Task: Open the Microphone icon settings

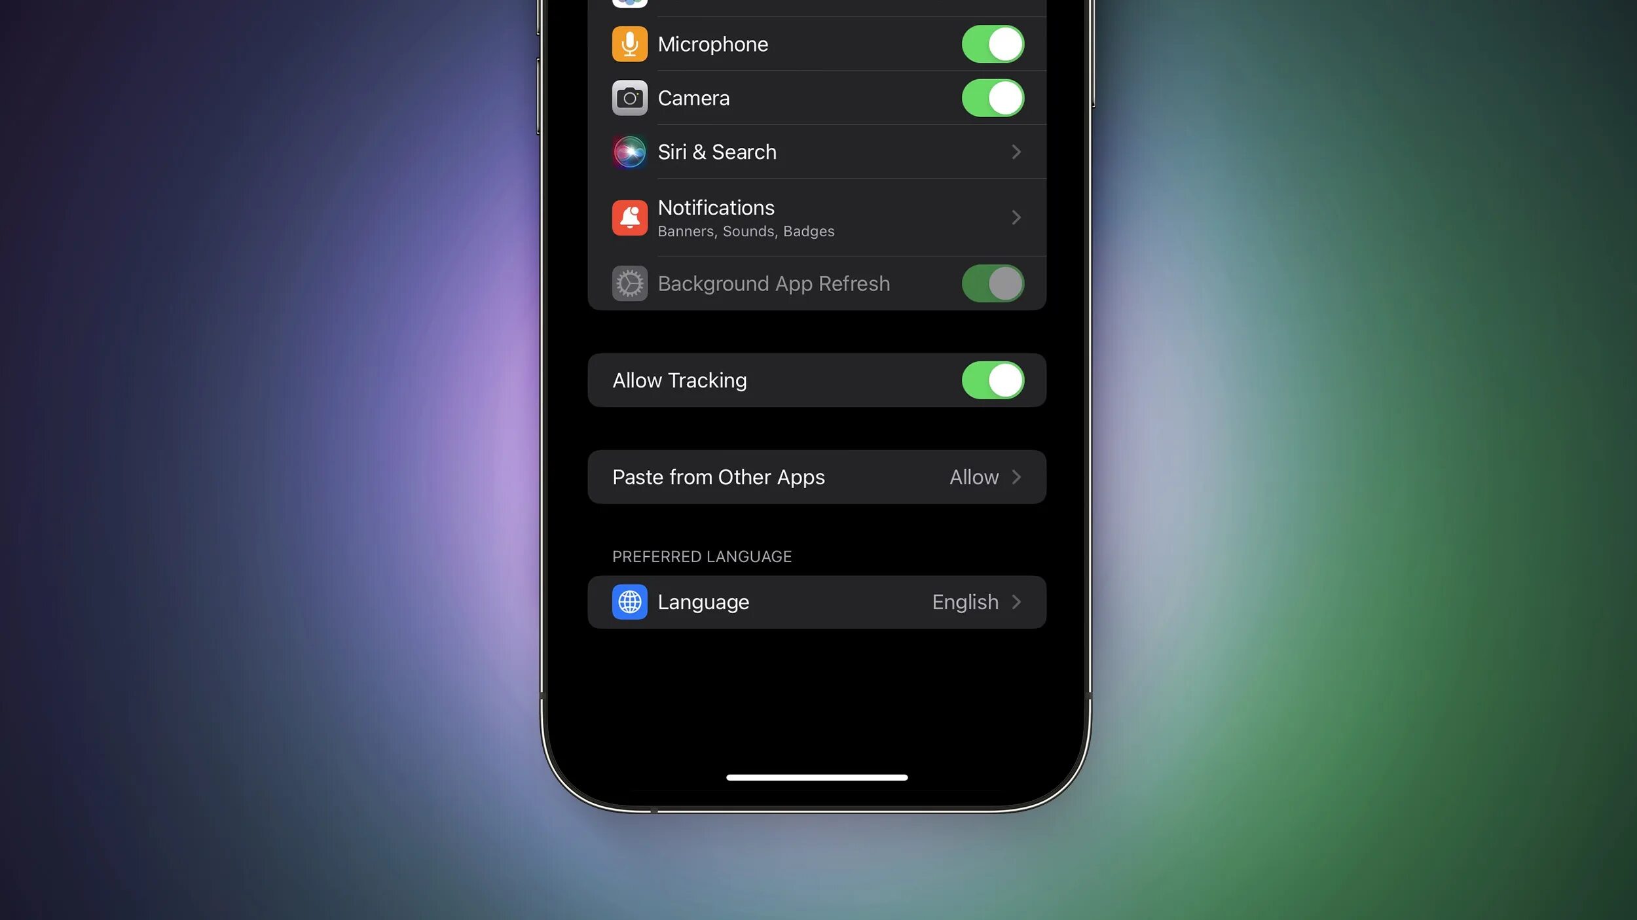Action: [630, 44]
